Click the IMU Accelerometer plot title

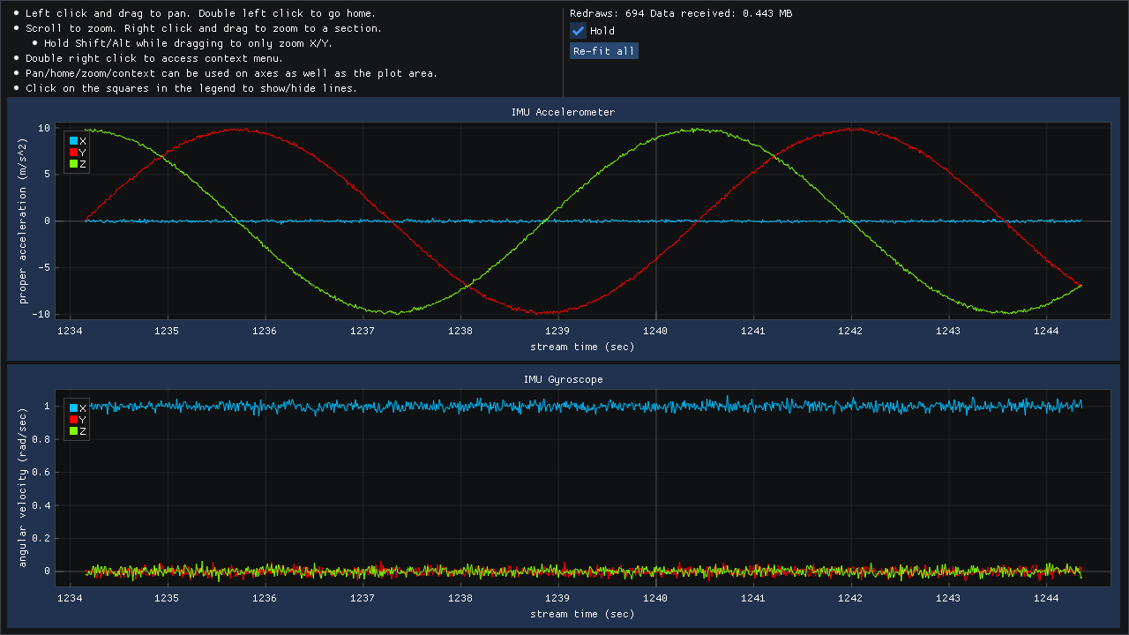tap(563, 112)
